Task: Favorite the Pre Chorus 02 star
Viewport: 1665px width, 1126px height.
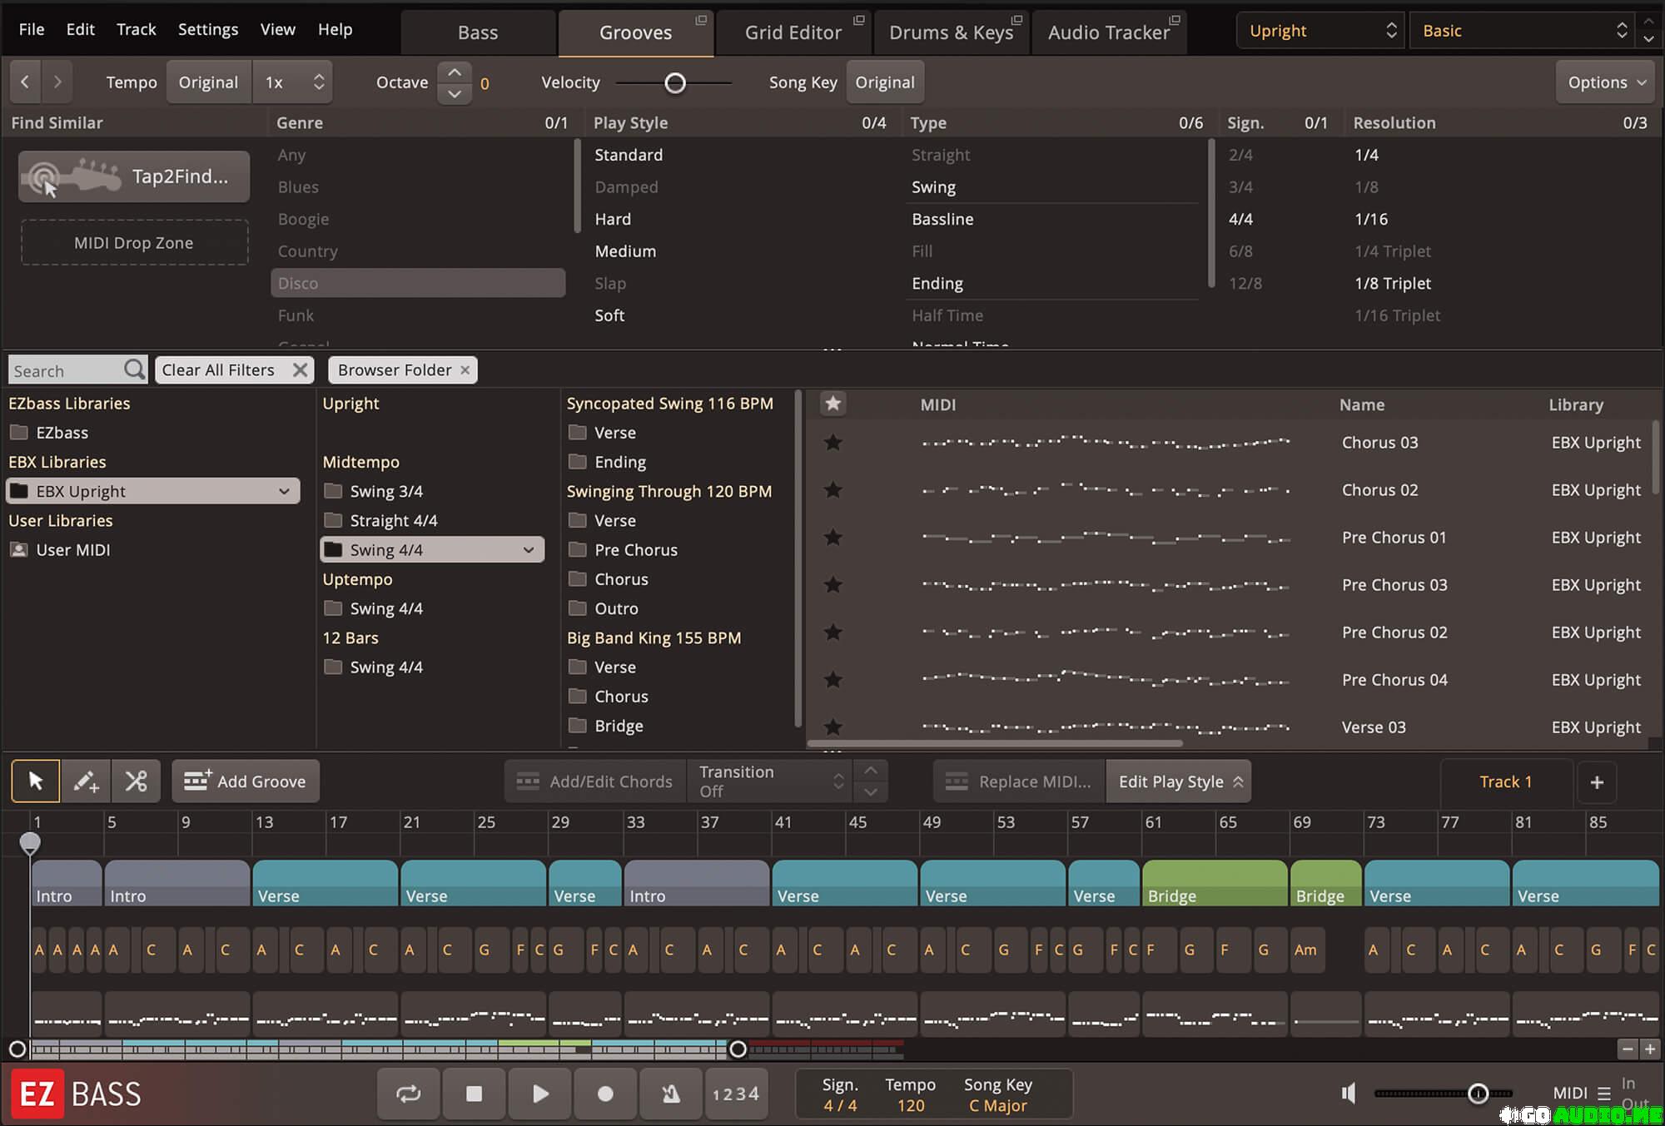Action: (832, 632)
